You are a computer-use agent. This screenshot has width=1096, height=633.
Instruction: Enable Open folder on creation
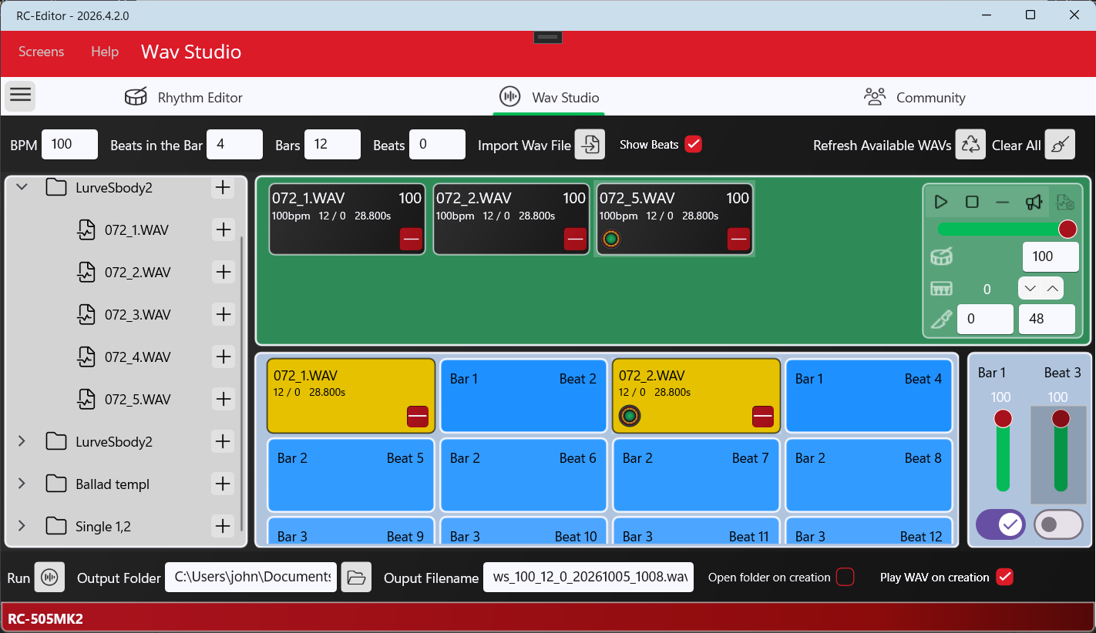(x=846, y=577)
